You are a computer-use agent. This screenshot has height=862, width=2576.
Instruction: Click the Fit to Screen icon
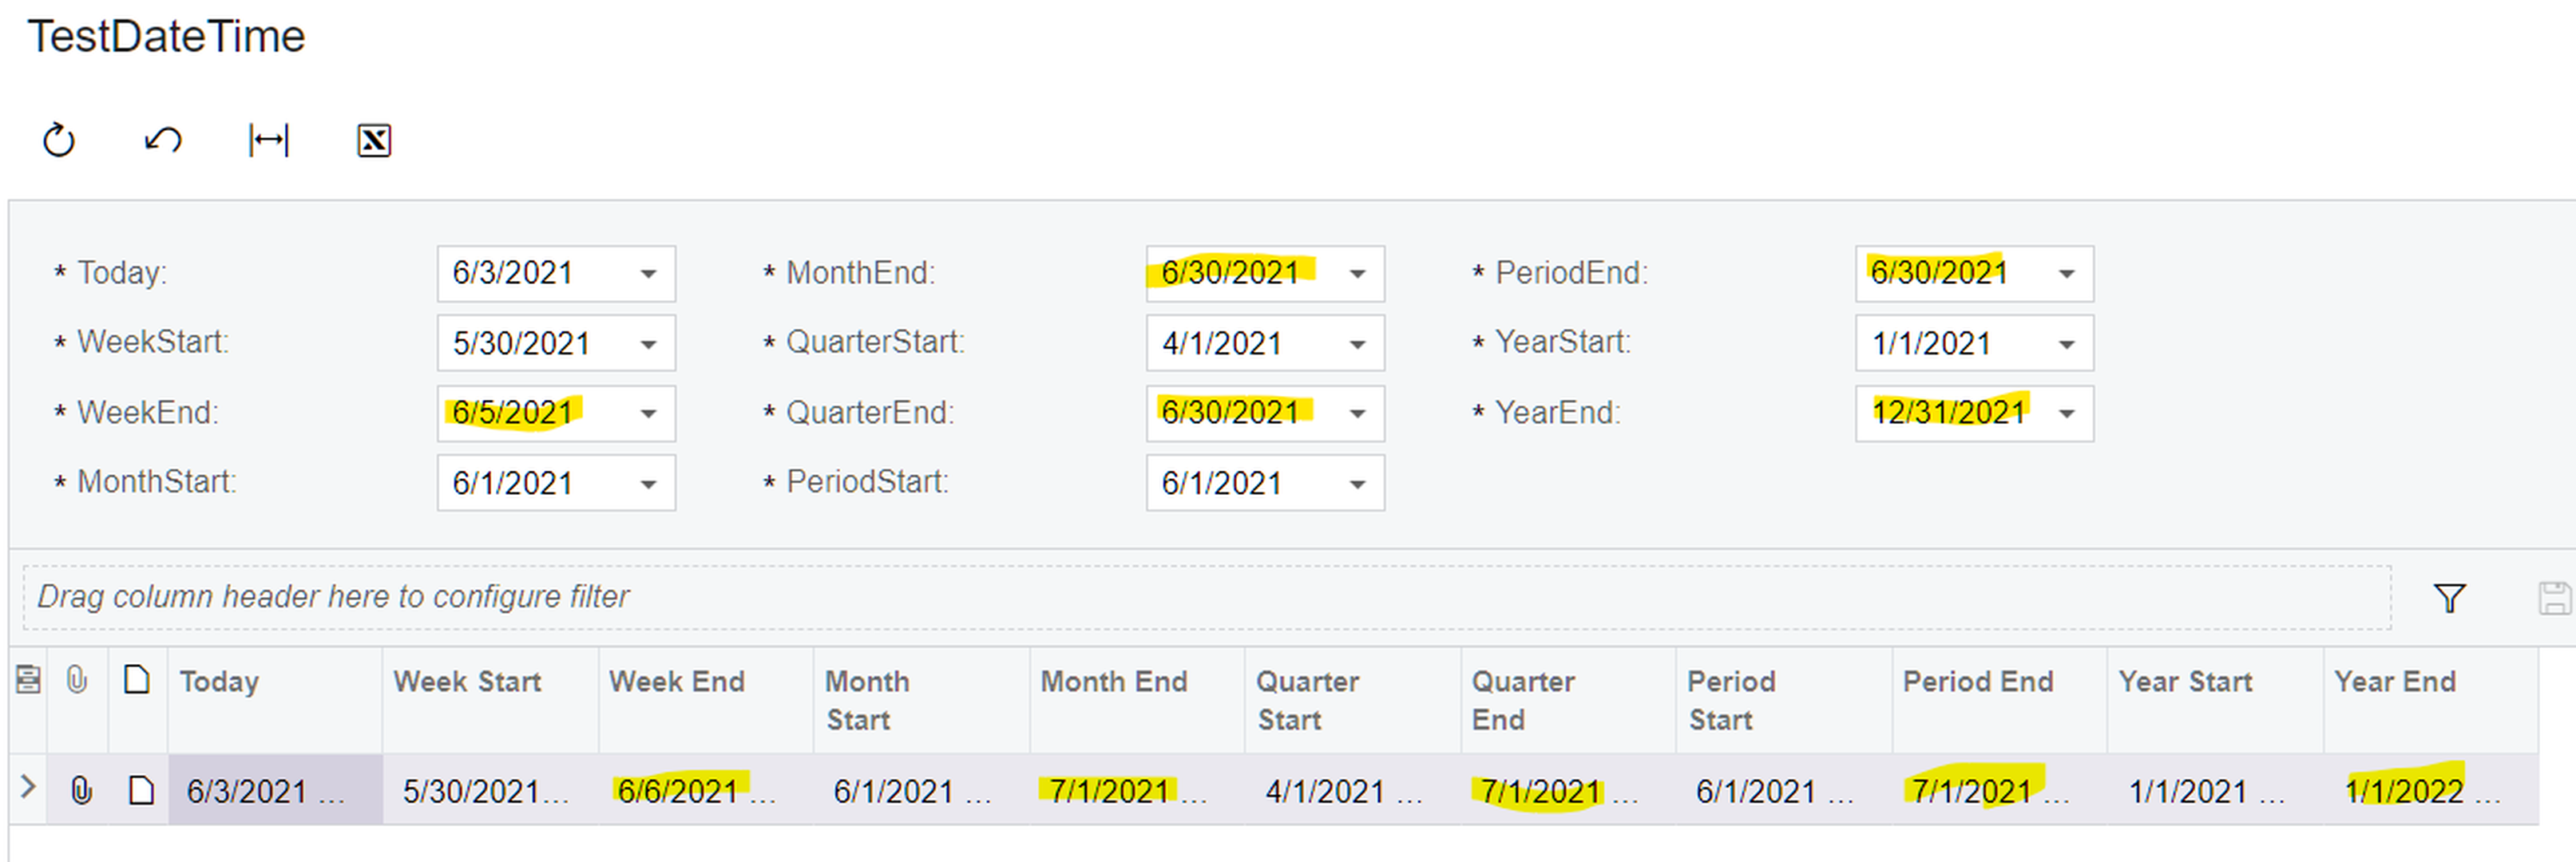[269, 140]
